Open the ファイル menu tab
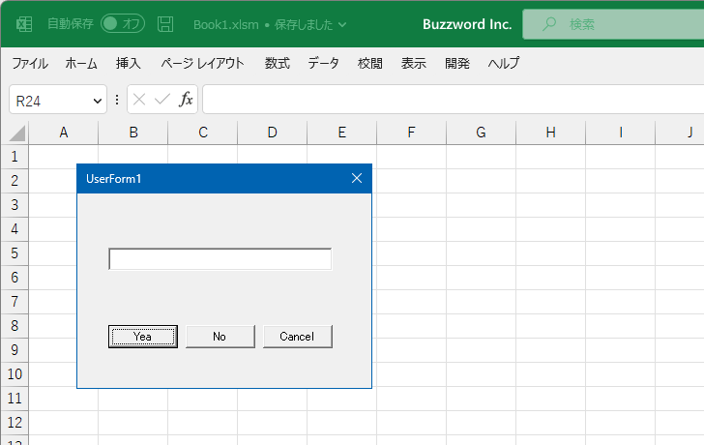Screen dimensions: 704x445 tap(30, 64)
